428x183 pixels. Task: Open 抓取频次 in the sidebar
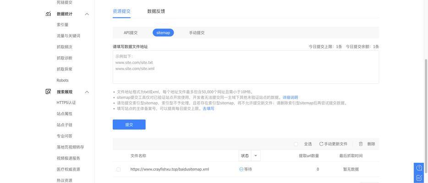[65, 47]
